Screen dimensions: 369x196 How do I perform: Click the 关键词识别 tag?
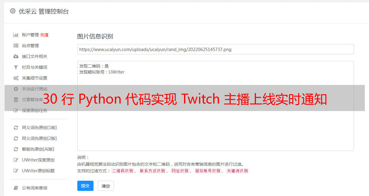[237, 171]
